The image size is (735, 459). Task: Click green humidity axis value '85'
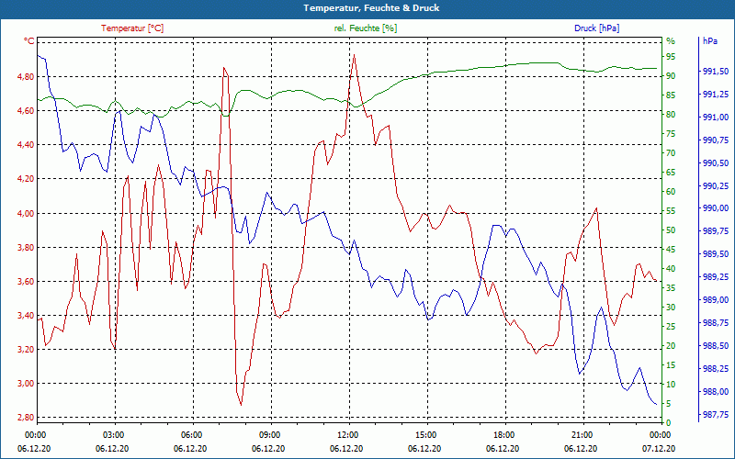[x=671, y=95]
